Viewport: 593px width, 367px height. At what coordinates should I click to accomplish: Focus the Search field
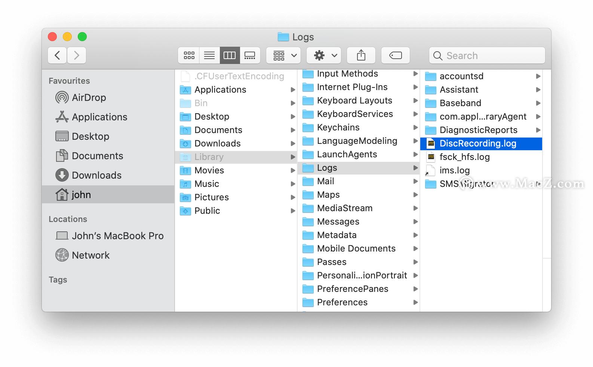pyautogui.click(x=487, y=55)
